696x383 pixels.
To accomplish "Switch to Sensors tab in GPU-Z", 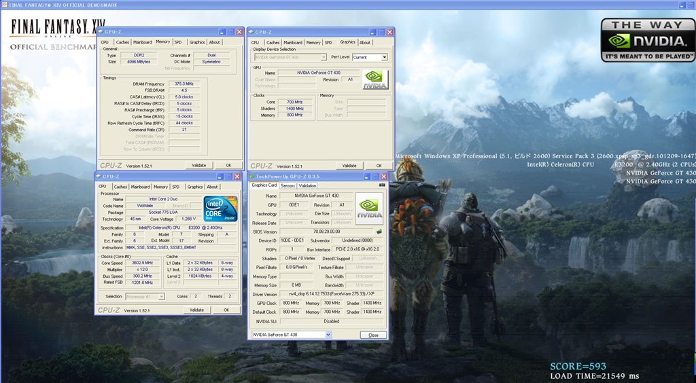I will (x=288, y=186).
